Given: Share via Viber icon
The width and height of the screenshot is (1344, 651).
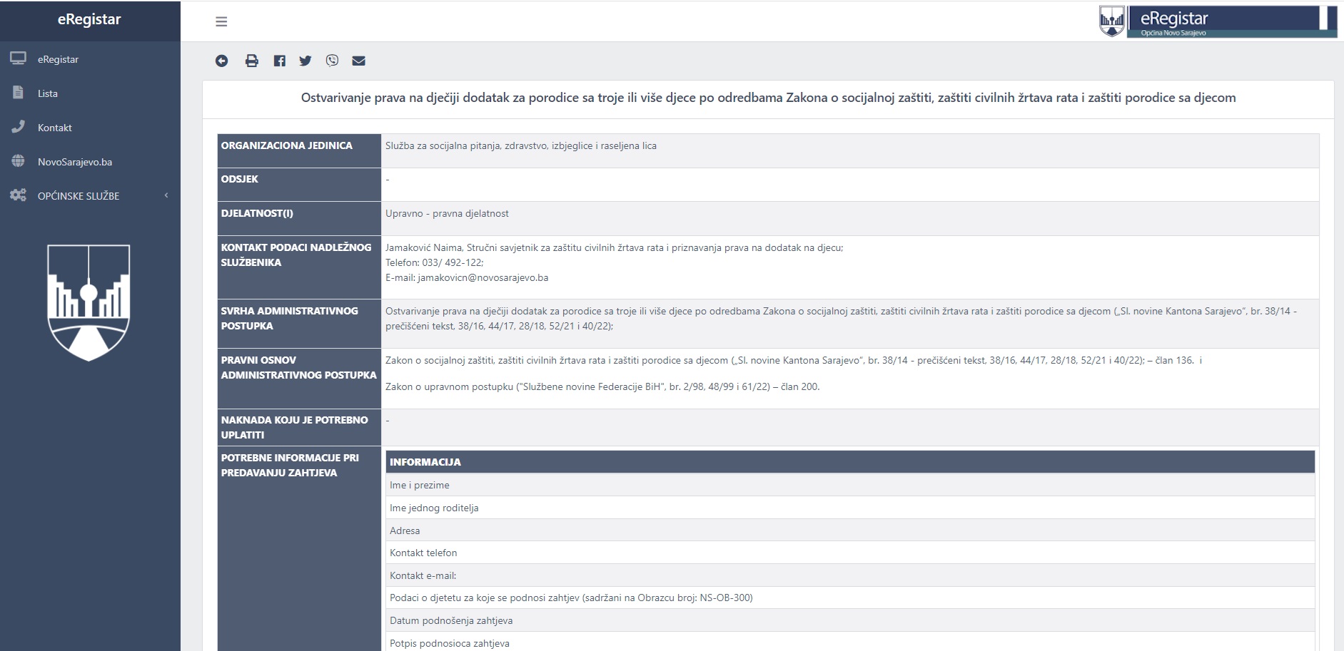Looking at the screenshot, I should pos(332,61).
